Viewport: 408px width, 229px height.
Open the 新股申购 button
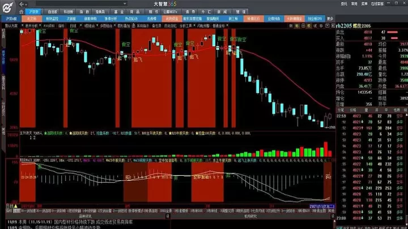[x=90, y=19]
